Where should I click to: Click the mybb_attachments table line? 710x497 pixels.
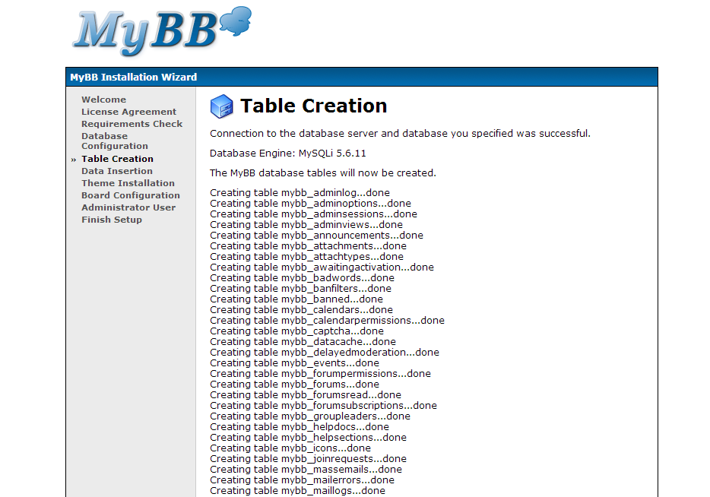(309, 246)
